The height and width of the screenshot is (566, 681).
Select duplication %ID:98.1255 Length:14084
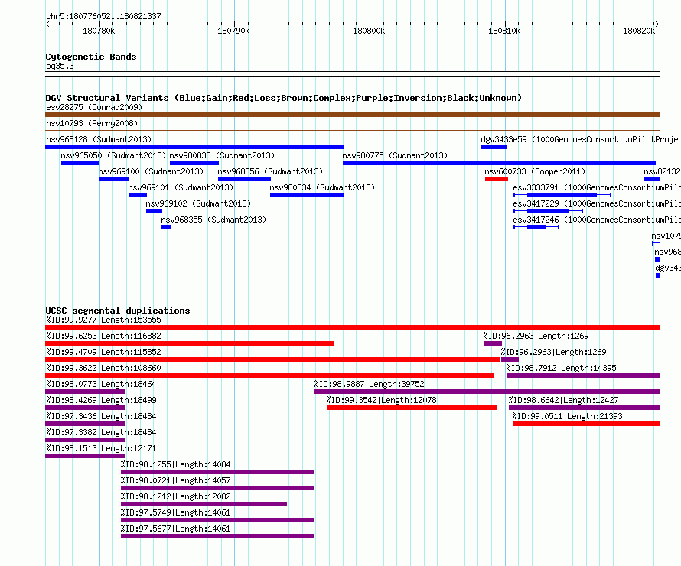pos(217,472)
